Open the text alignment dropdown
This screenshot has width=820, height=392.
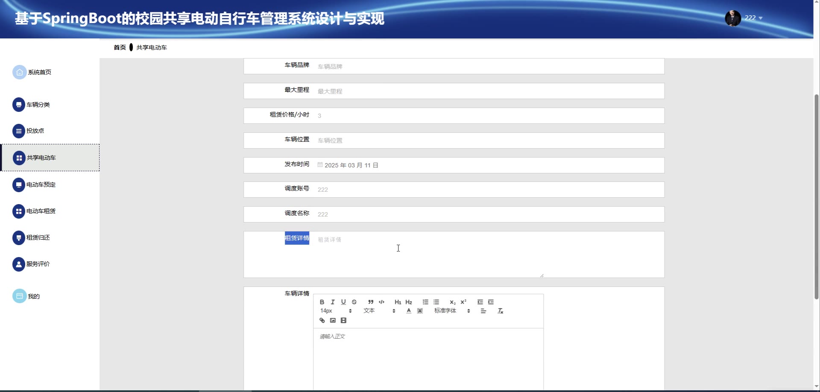(483, 311)
